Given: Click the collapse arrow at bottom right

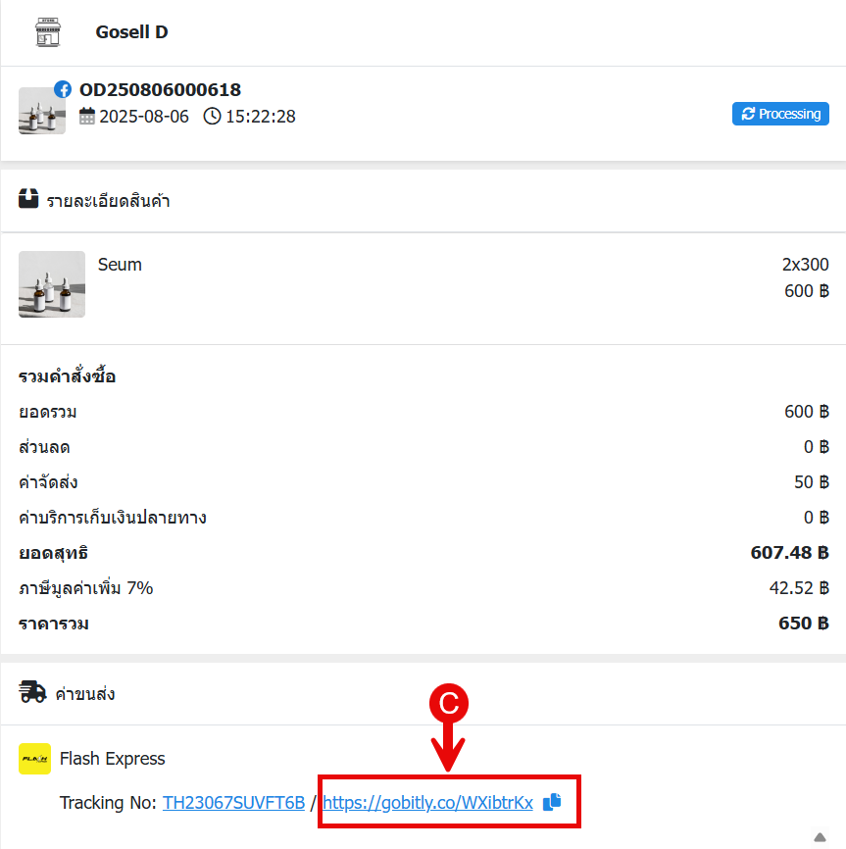Looking at the screenshot, I should (821, 836).
